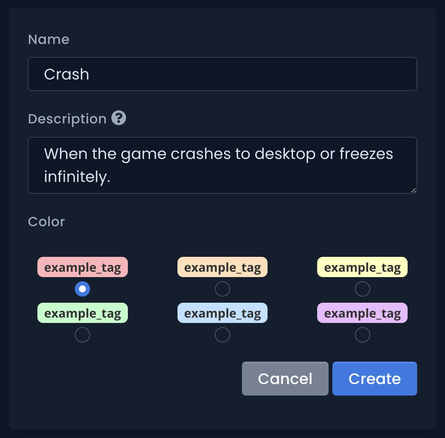Click the red example_tag color swatch

coord(82,267)
